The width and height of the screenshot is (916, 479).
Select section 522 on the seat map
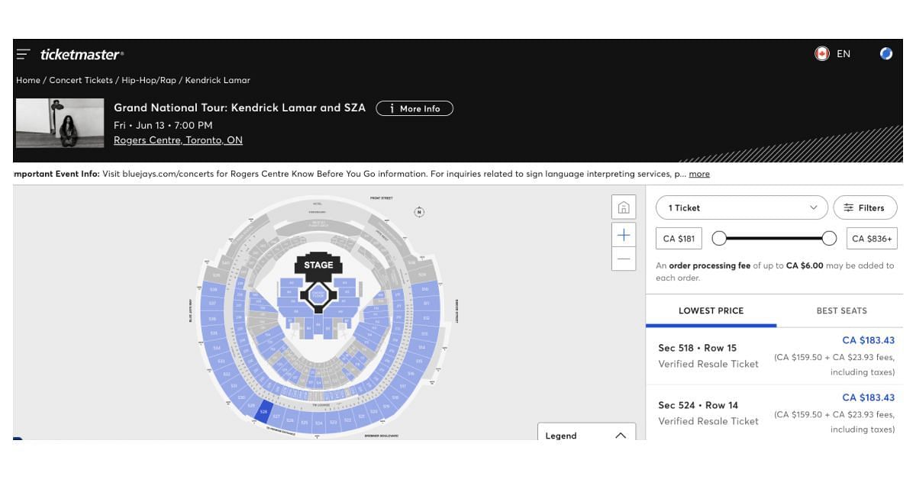click(x=347, y=420)
